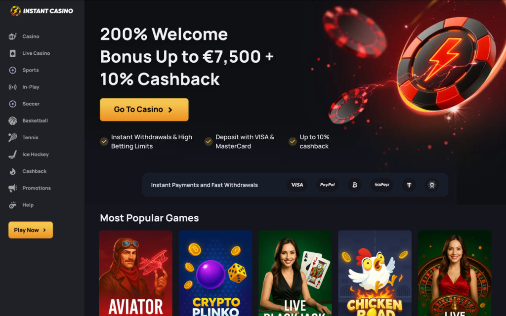
Task: Click the Instant Casino logo
Action: 42,11
